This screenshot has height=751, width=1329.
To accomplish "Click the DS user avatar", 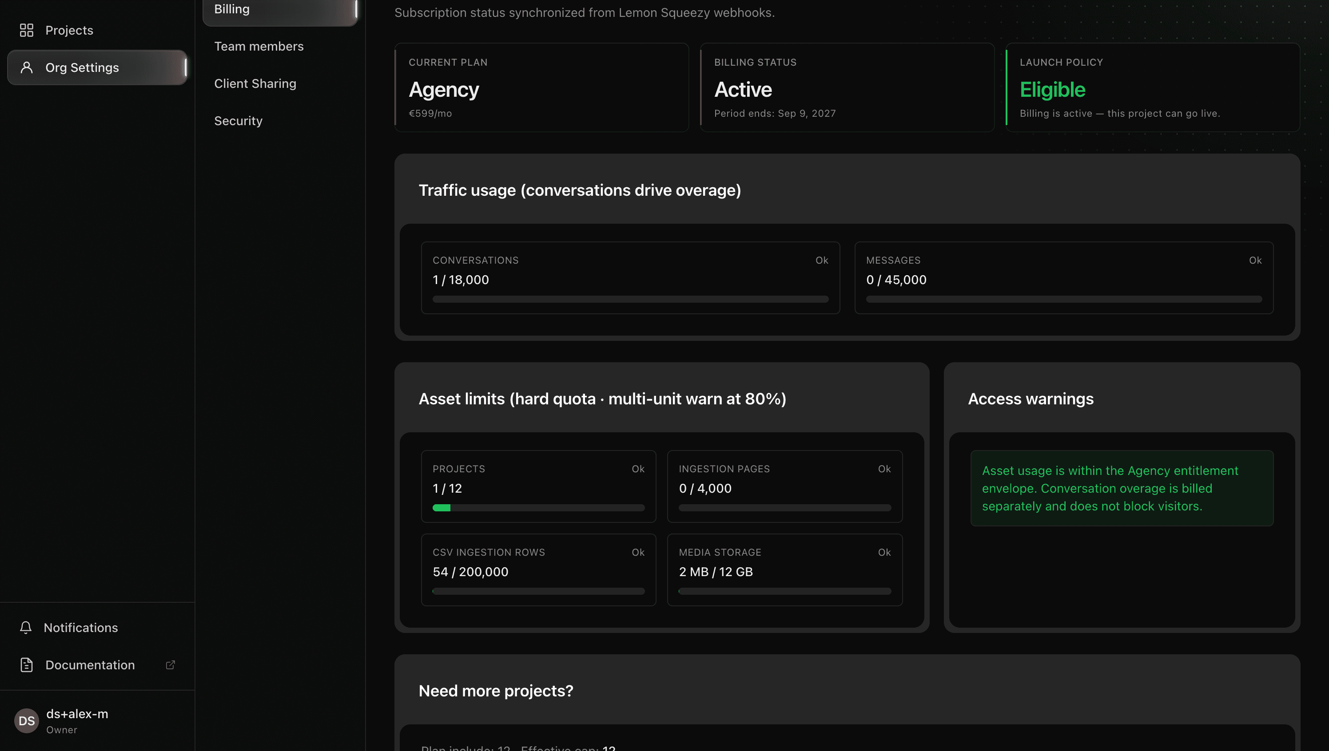I will pos(26,720).
